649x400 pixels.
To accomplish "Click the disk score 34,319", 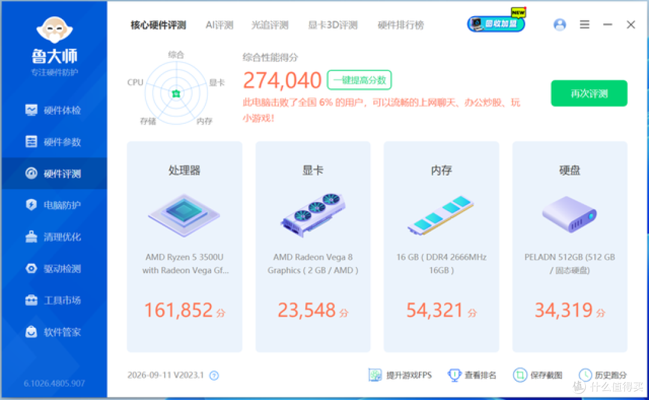I will coord(564,310).
